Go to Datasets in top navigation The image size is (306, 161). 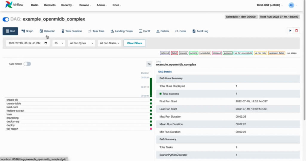(50, 5)
